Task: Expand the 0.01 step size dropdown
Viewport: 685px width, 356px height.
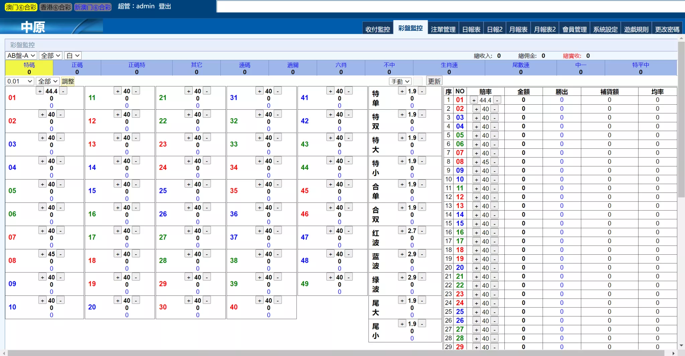Action: tap(20, 81)
